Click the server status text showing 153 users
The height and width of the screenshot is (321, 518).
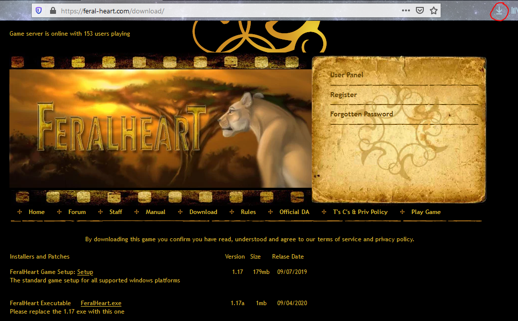click(x=70, y=34)
